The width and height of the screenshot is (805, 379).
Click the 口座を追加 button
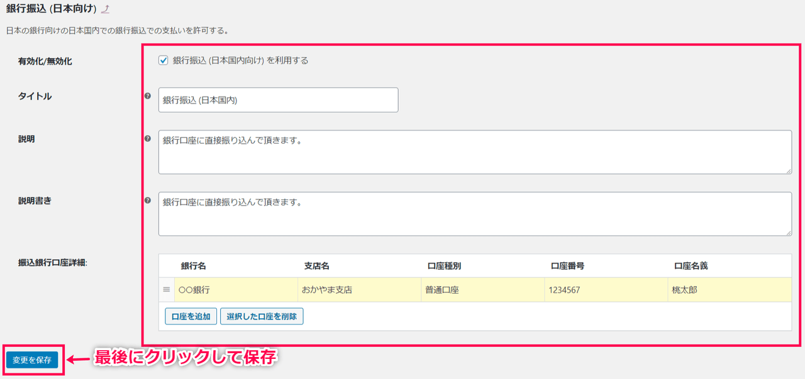(191, 316)
